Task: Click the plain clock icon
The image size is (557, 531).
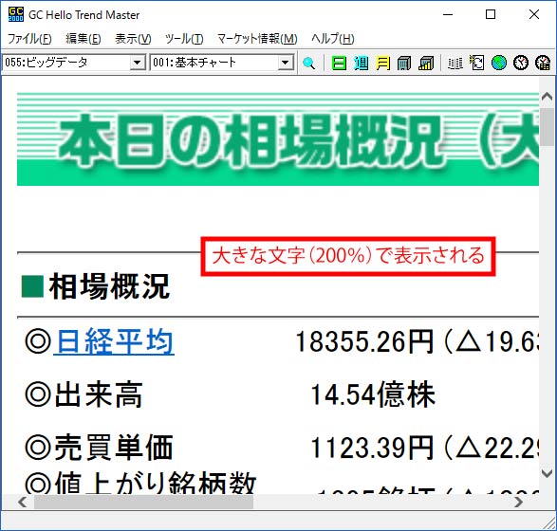Action: pos(520,64)
